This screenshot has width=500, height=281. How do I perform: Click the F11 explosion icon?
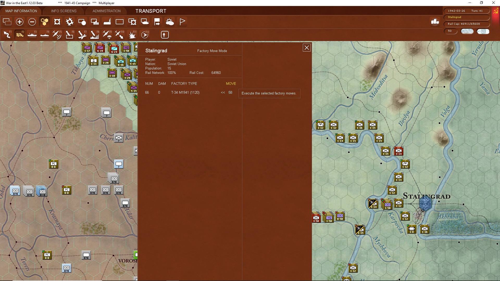coord(132,35)
